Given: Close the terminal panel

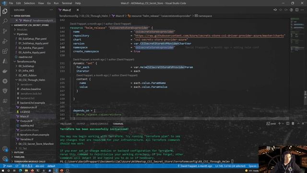Looking at the screenshot, I should coord(303,124).
